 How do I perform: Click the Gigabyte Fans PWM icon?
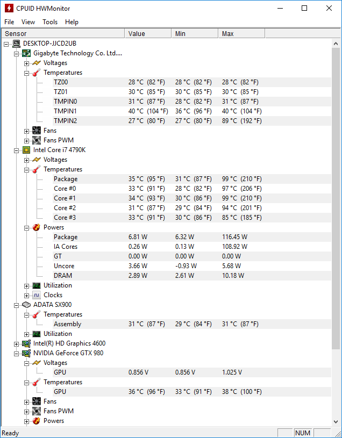pyautogui.click(x=37, y=140)
